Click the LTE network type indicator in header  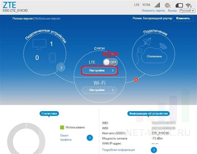pyautogui.click(x=137, y=5)
